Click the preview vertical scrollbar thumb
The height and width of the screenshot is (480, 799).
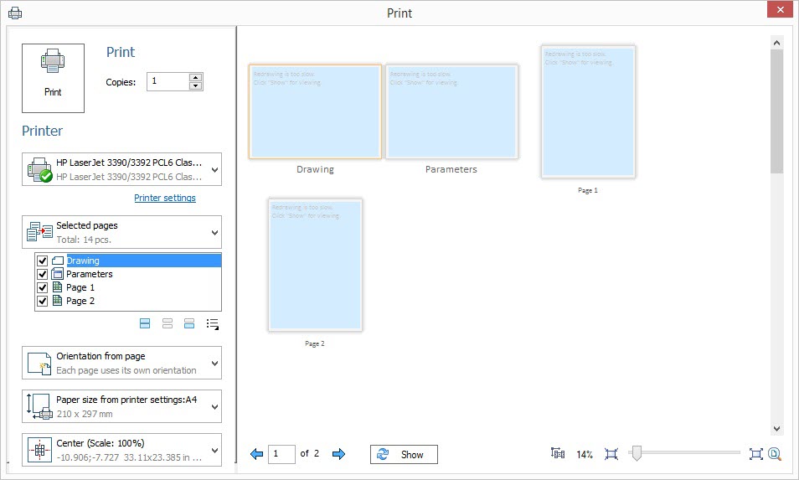[x=776, y=111]
